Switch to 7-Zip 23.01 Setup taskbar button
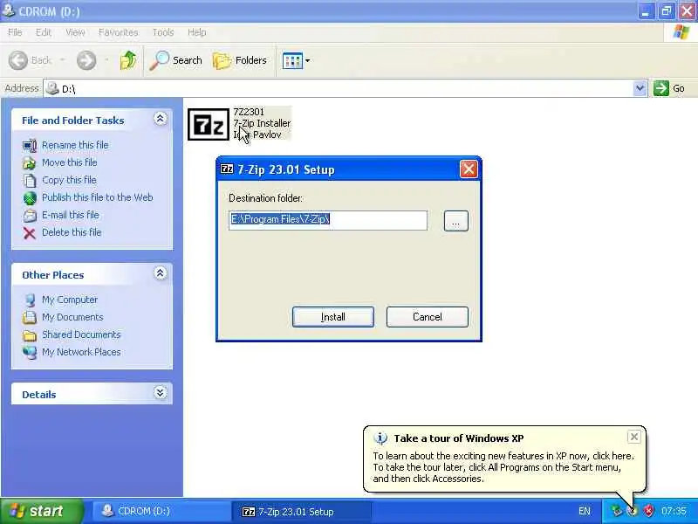This screenshot has width=698, height=524. click(x=301, y=511)
